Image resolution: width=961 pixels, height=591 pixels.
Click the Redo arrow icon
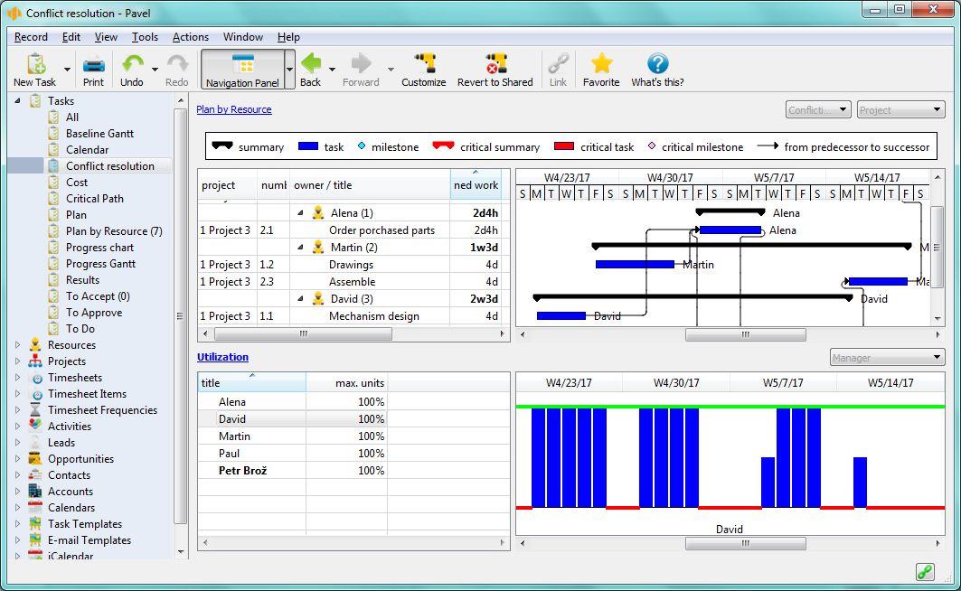(x=176, y=63)
